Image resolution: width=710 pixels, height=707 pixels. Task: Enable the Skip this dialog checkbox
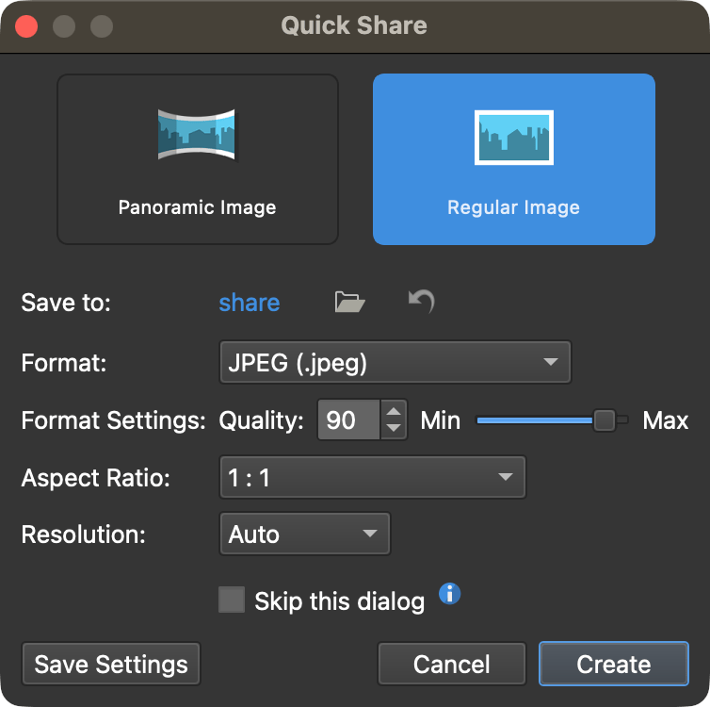232,600
